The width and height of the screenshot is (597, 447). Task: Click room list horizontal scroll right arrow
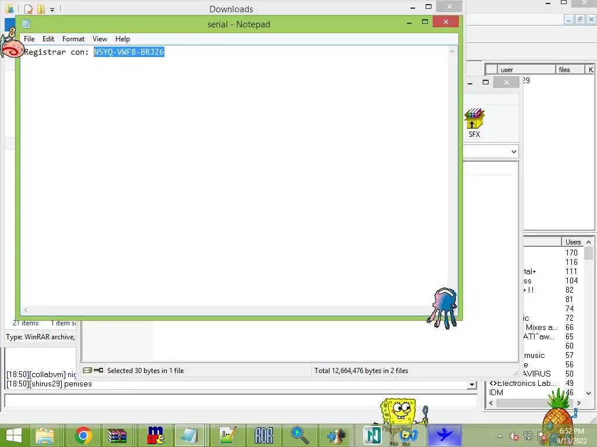click(579, 403)
